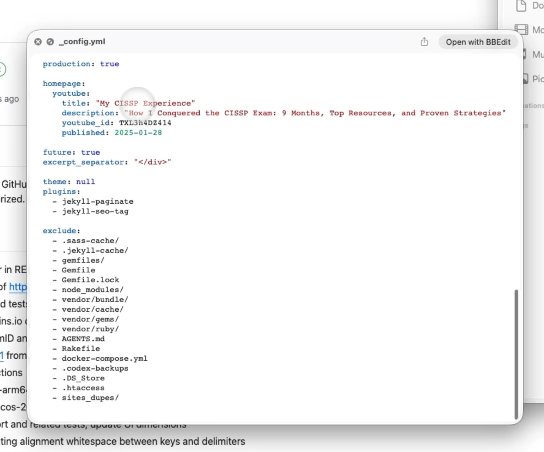Click the docker-compose.yml exclude entry

[105, 358]
